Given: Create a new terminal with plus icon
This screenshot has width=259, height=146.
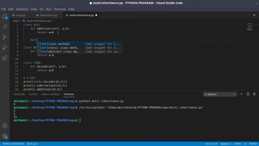Looking at the screenshot, I should 241,94.
